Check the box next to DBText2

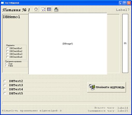click(5, 81)
